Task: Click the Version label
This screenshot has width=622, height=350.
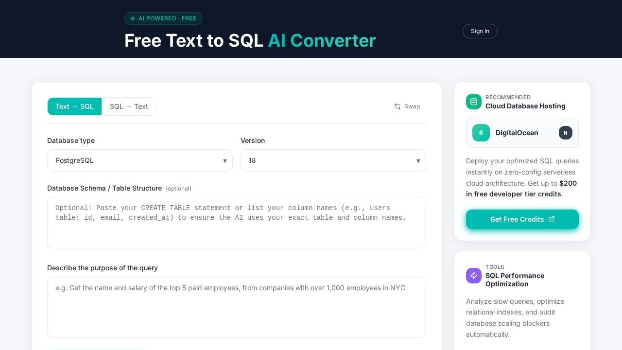Action: 253,140
